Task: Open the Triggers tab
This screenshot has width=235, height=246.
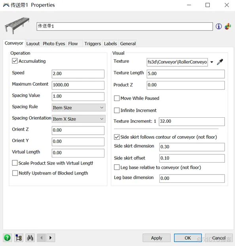Action: 93,43
